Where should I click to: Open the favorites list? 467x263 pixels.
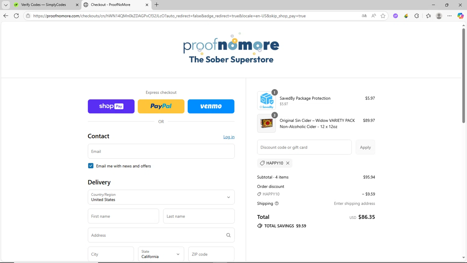tap(428, 16)
